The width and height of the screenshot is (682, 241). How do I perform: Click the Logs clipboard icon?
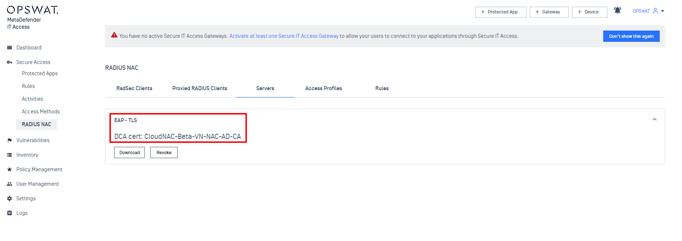(x=9, y=213)
